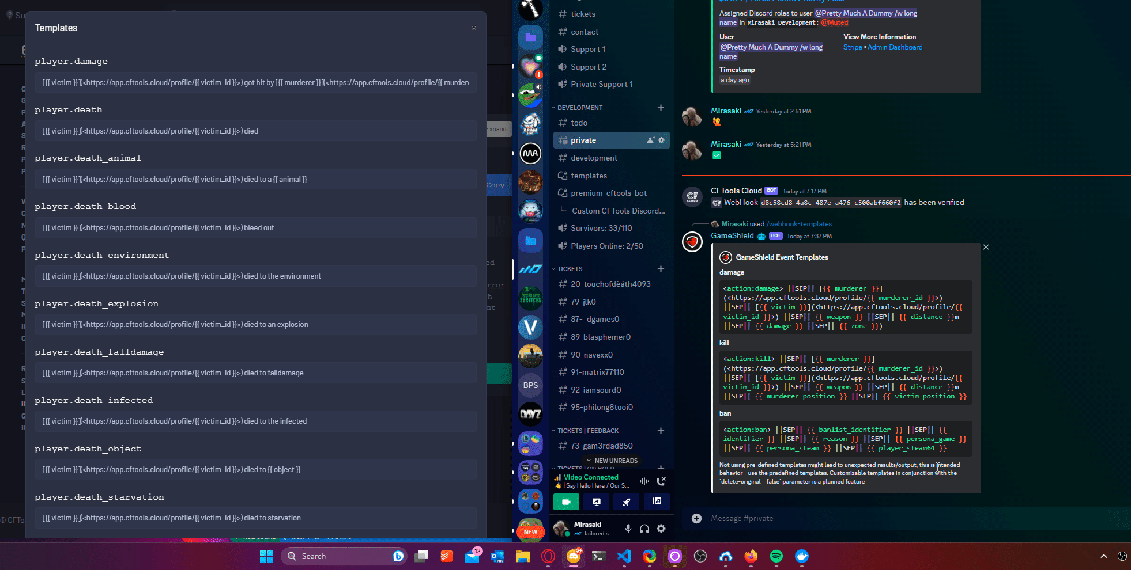1131x570 pixels.
Task: Open the Admin Dashboard link
Action: (x=895, y=47)
